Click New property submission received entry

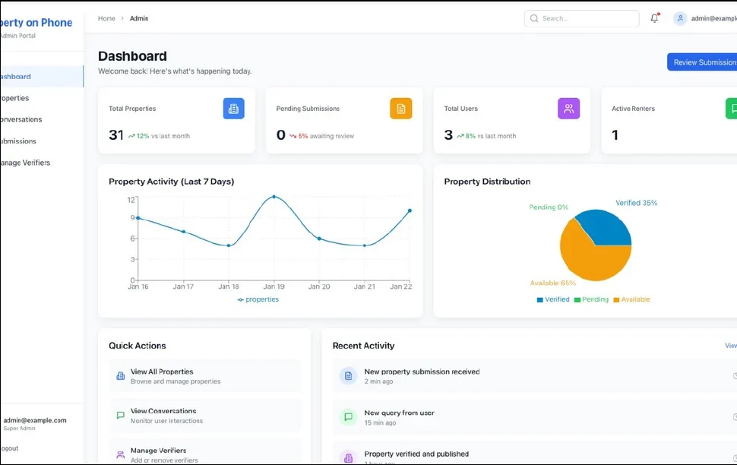(x=535, y=375)
